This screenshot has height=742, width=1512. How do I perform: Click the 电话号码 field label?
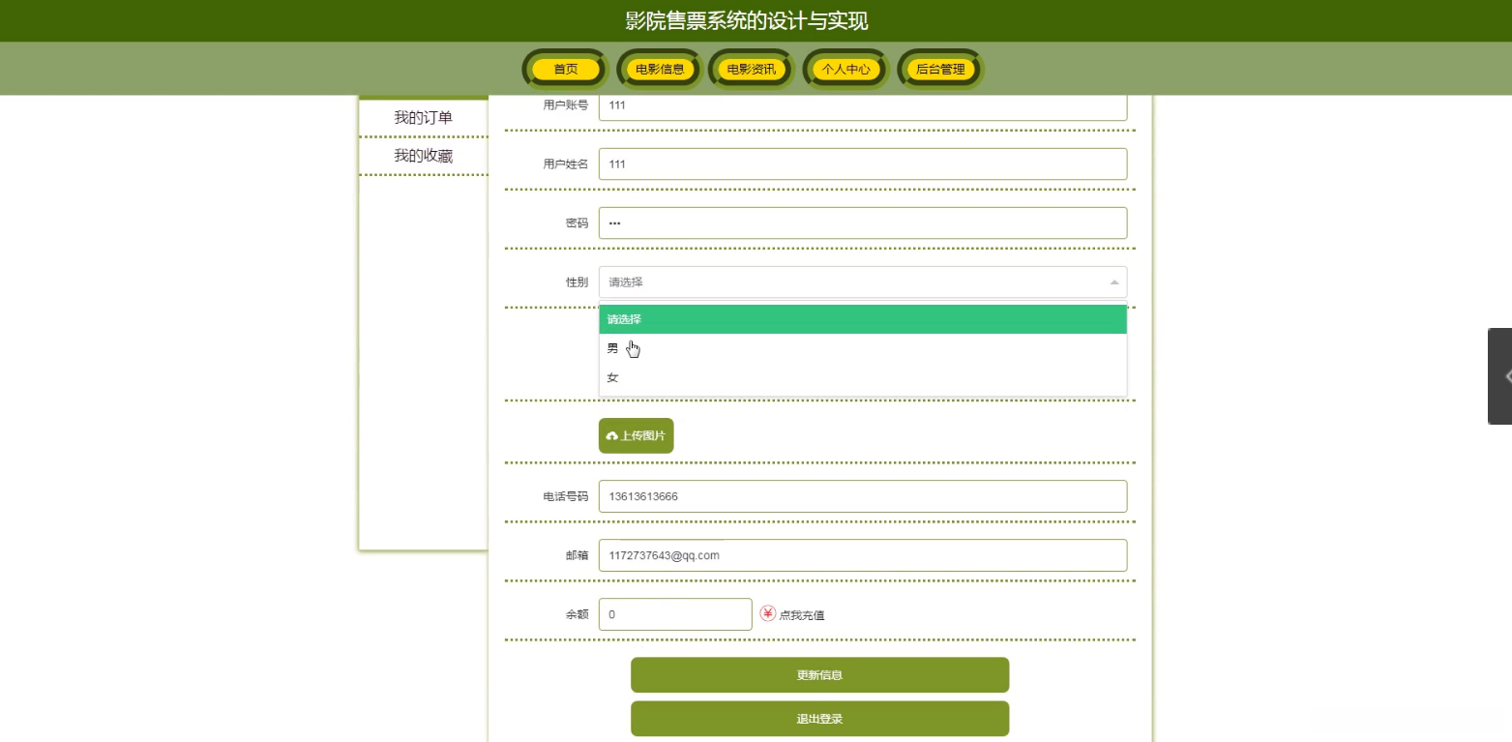pyautogui.click(x=565, y=496)
